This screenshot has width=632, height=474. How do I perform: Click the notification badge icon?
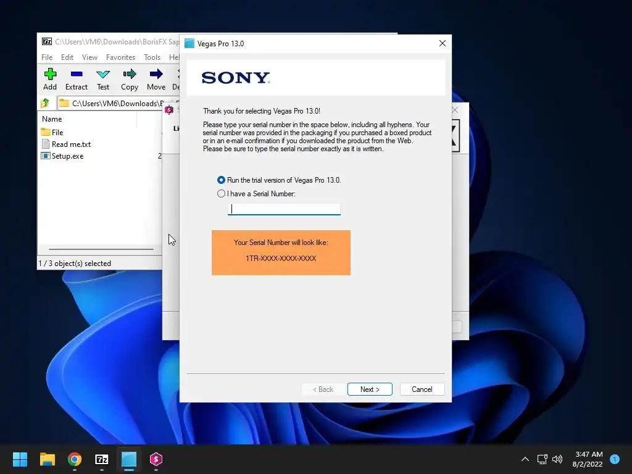click(615, 459)
